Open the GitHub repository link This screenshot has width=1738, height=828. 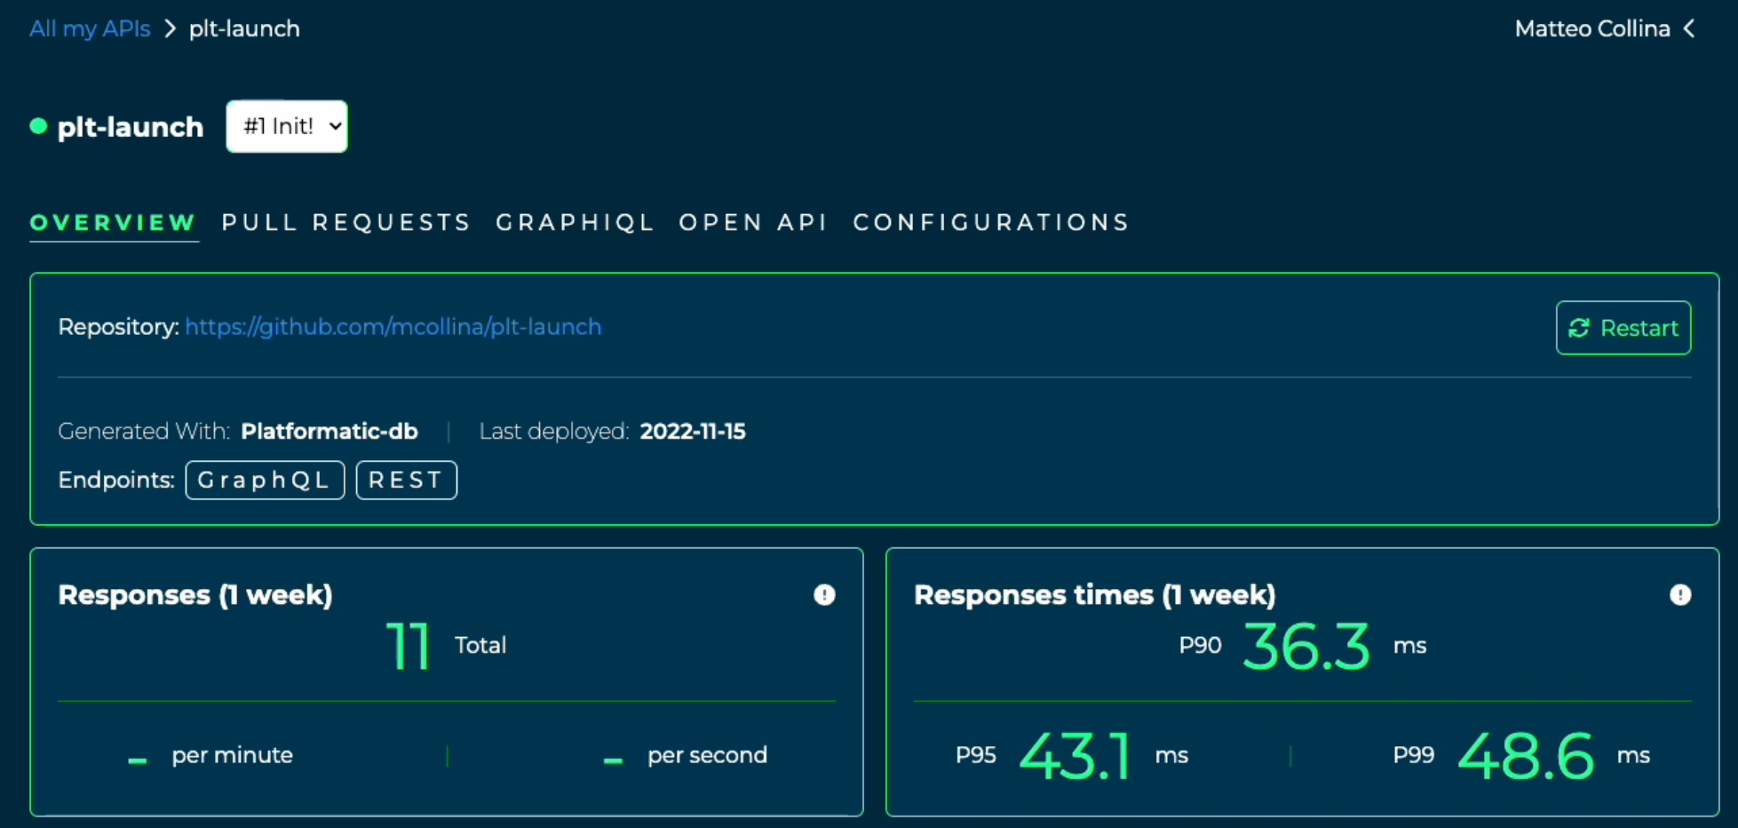(x=393, y=327)
